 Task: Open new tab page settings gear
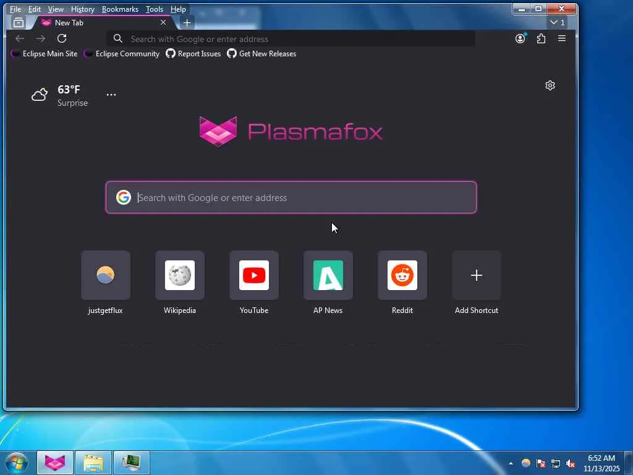coord(550,85)
